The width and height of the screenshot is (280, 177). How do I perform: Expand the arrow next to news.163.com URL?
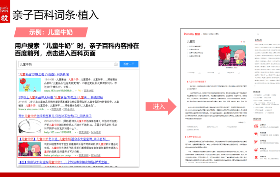tap(76, 91)
